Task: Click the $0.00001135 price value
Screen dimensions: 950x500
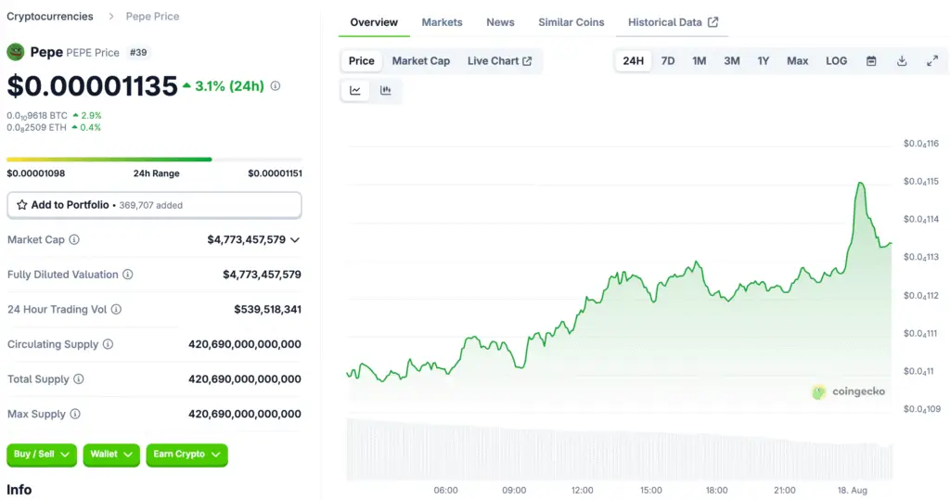Action: click(x=92, y=86)
